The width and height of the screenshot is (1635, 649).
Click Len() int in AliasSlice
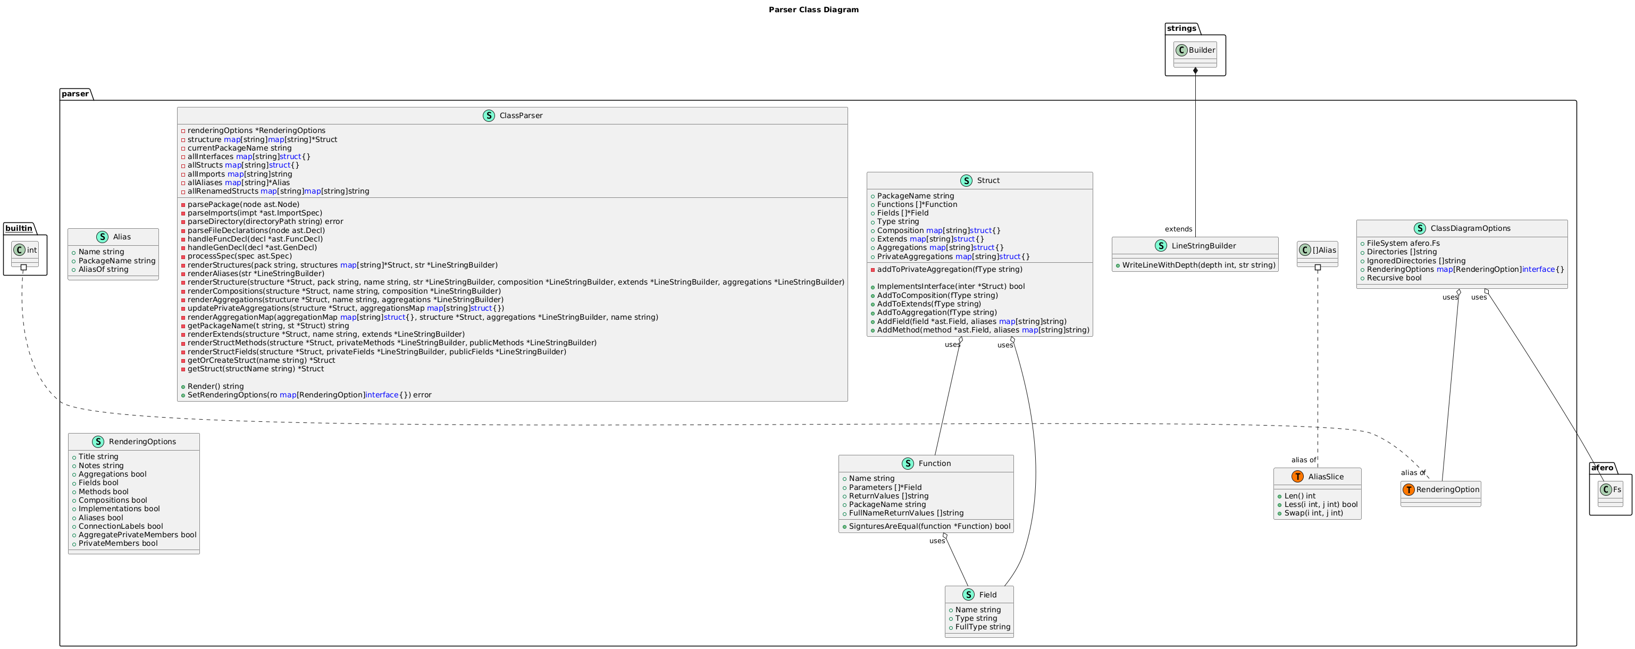pos(1295,496)
